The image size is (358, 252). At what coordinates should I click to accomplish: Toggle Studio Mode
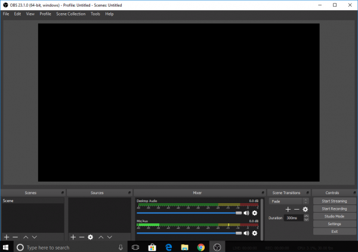coord(334,216)
